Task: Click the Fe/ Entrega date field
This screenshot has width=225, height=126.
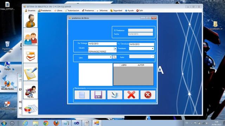Action: click(102, 44)
